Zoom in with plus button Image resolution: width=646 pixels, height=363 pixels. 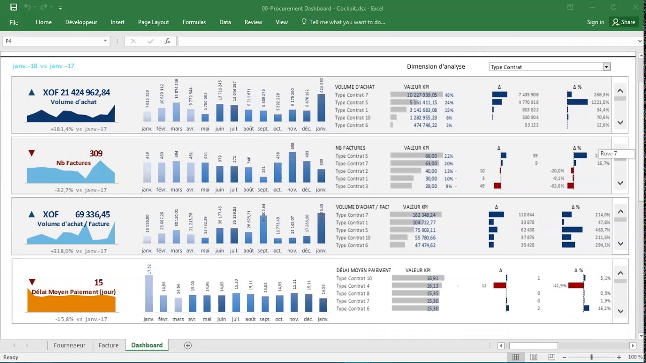pos(620,357)
